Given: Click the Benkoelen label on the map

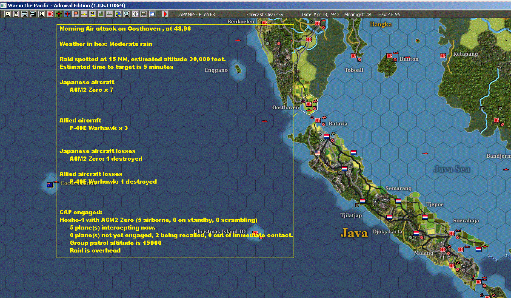Looking at the screenshot, I should click(x=241, y=21).
